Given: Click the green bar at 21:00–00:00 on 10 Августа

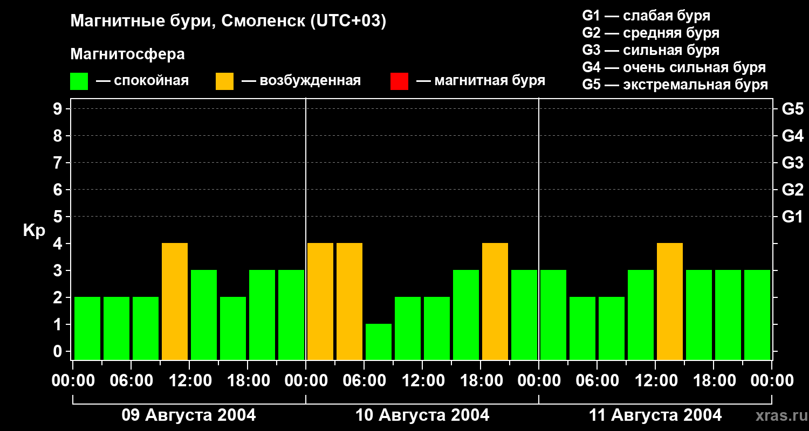Looking at the screenshot, I should [x=524, y=315].
